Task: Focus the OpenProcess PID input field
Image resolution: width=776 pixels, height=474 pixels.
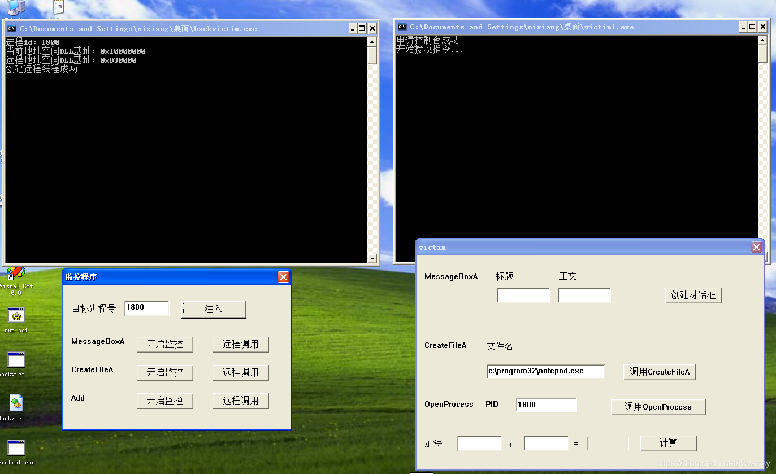Action: pyautogui.click(x=547, y=405)
